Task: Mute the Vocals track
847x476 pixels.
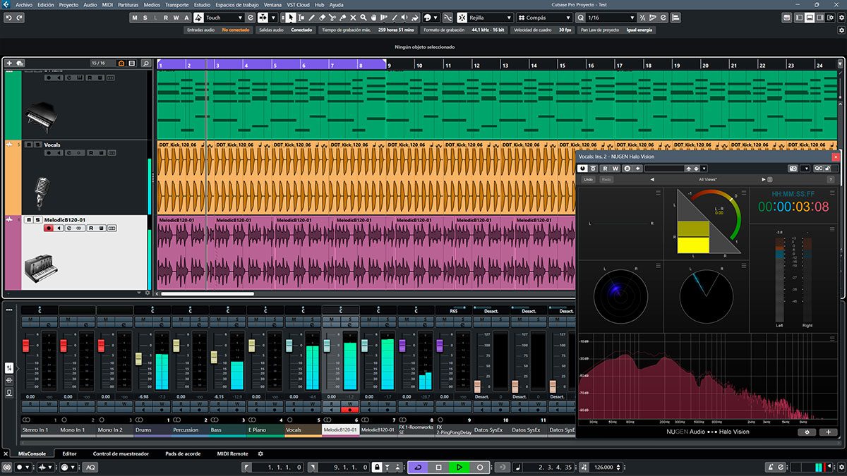Action: pos(29,145)
